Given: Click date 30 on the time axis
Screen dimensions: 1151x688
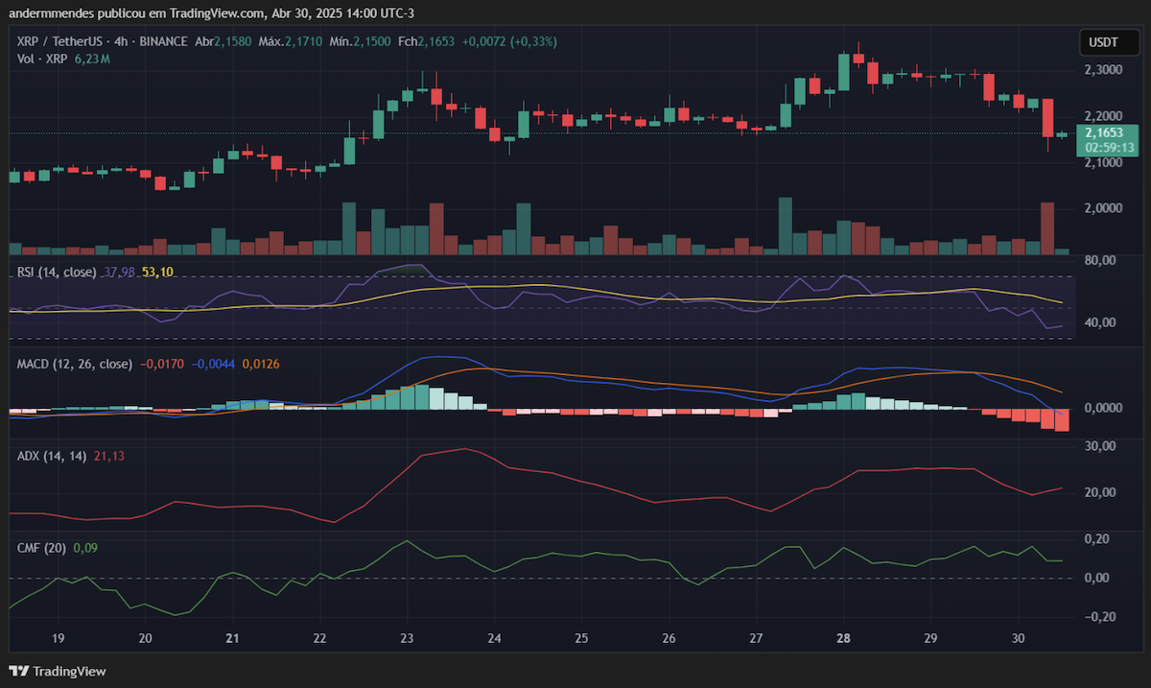Looking at the screenshot, I should point(1019,638).
